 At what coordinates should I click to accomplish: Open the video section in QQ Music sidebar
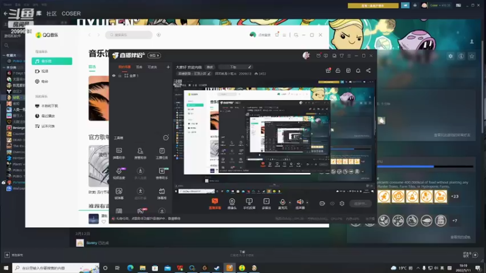[x=41, y=71]
